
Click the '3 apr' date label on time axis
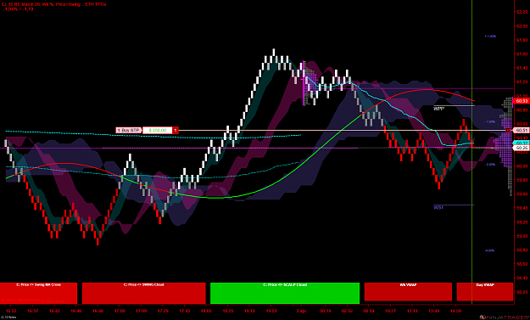[x=301, y=311]
